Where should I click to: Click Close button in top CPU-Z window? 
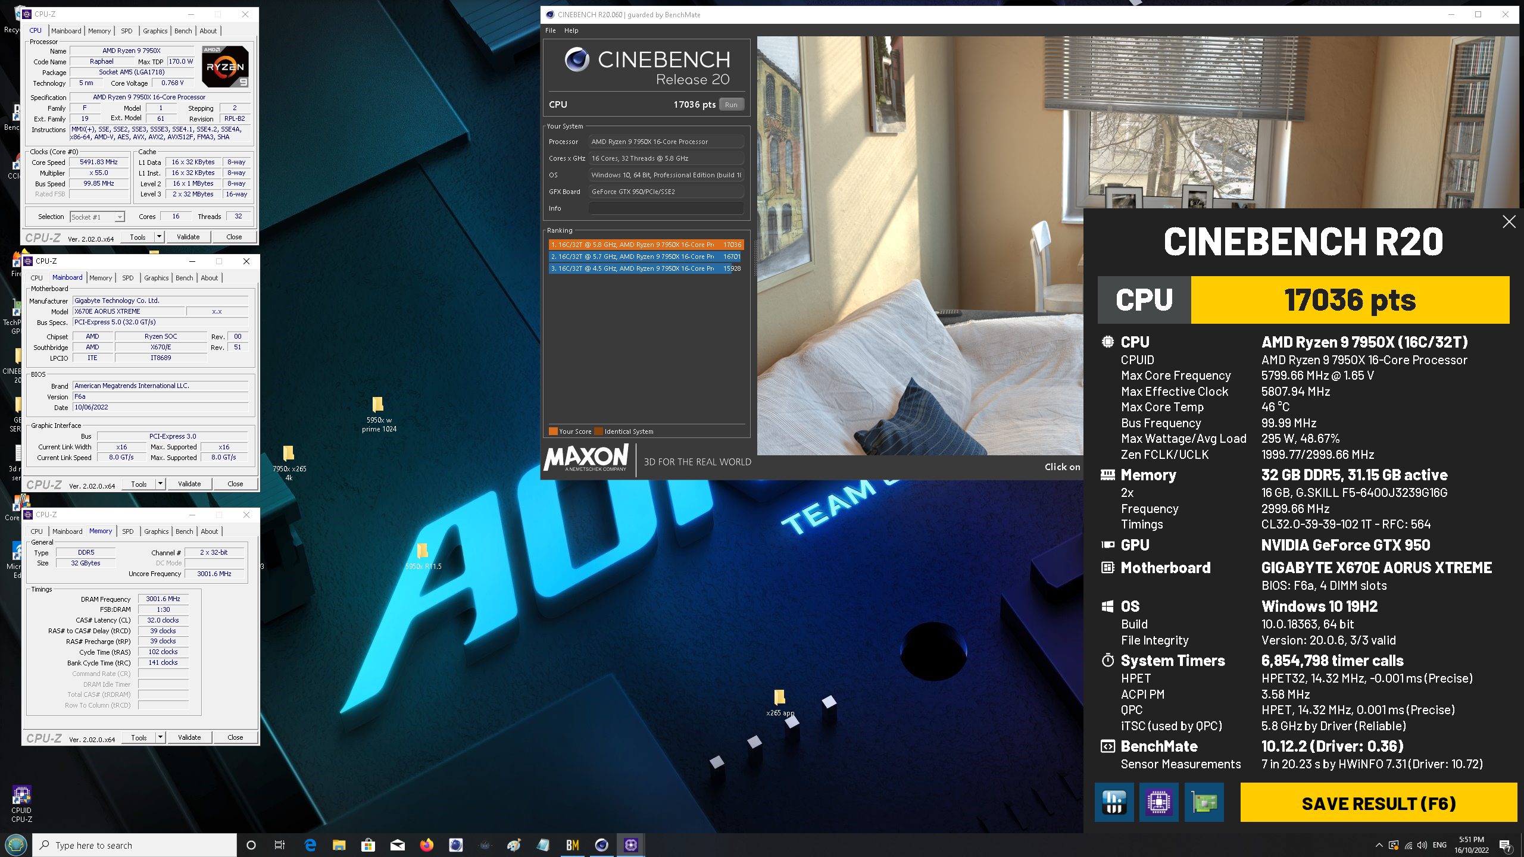(234, 237)
